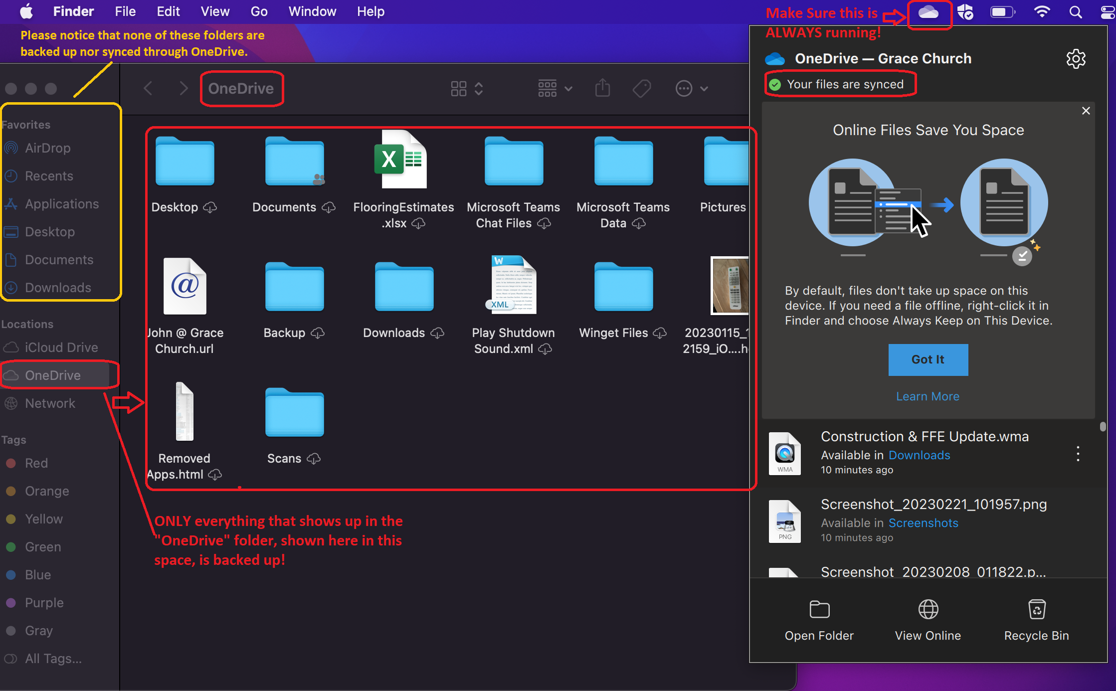1116x691 pixels.
Task: Click the Share toolbar icon
Action: point(602,88)
